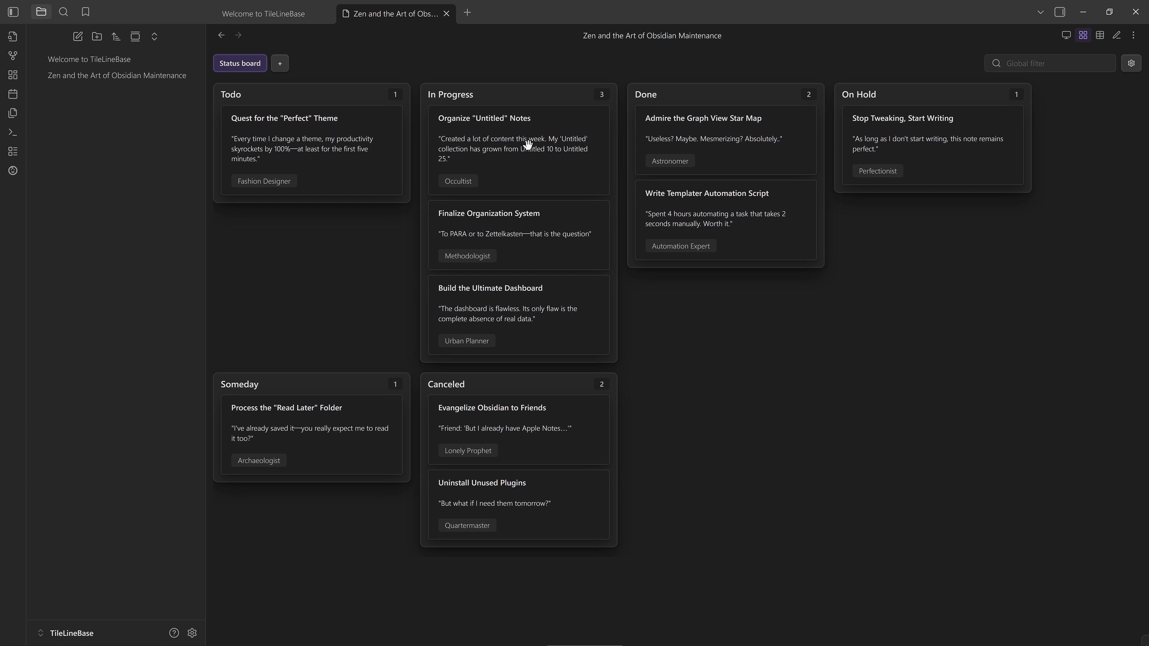Open the TileLineBase help question mark

[174, 633]
